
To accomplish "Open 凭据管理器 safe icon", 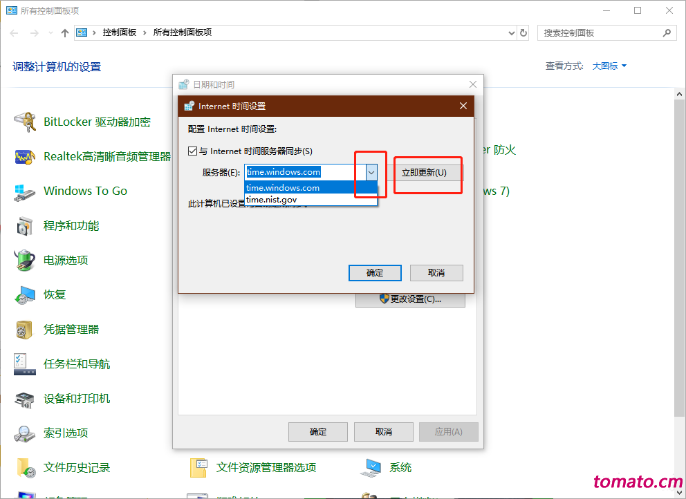I will (25, 329).
